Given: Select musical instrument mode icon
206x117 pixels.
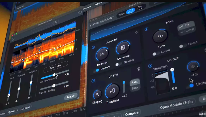Looking at the screenshot, I should [x=140, y=8].
